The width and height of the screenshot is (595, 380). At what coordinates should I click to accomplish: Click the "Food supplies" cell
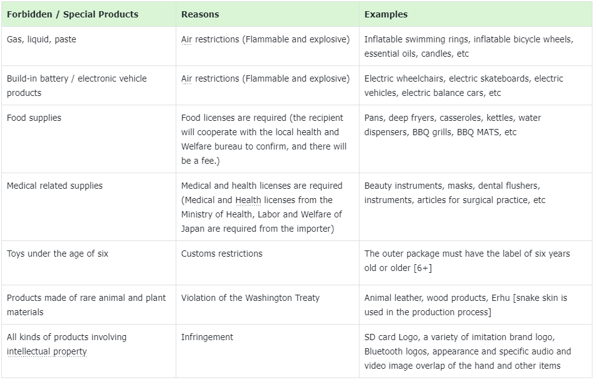pyautogui.click(x=34, y=118)
